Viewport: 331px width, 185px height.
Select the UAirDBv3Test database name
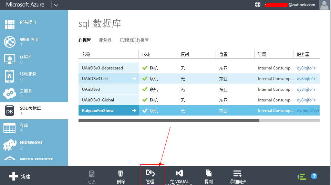tap(95, 79)
